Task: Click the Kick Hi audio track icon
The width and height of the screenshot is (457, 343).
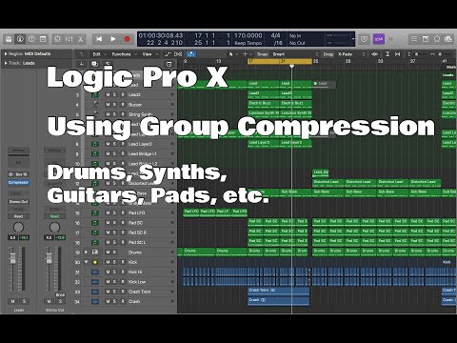Action: tap(95, 272)
